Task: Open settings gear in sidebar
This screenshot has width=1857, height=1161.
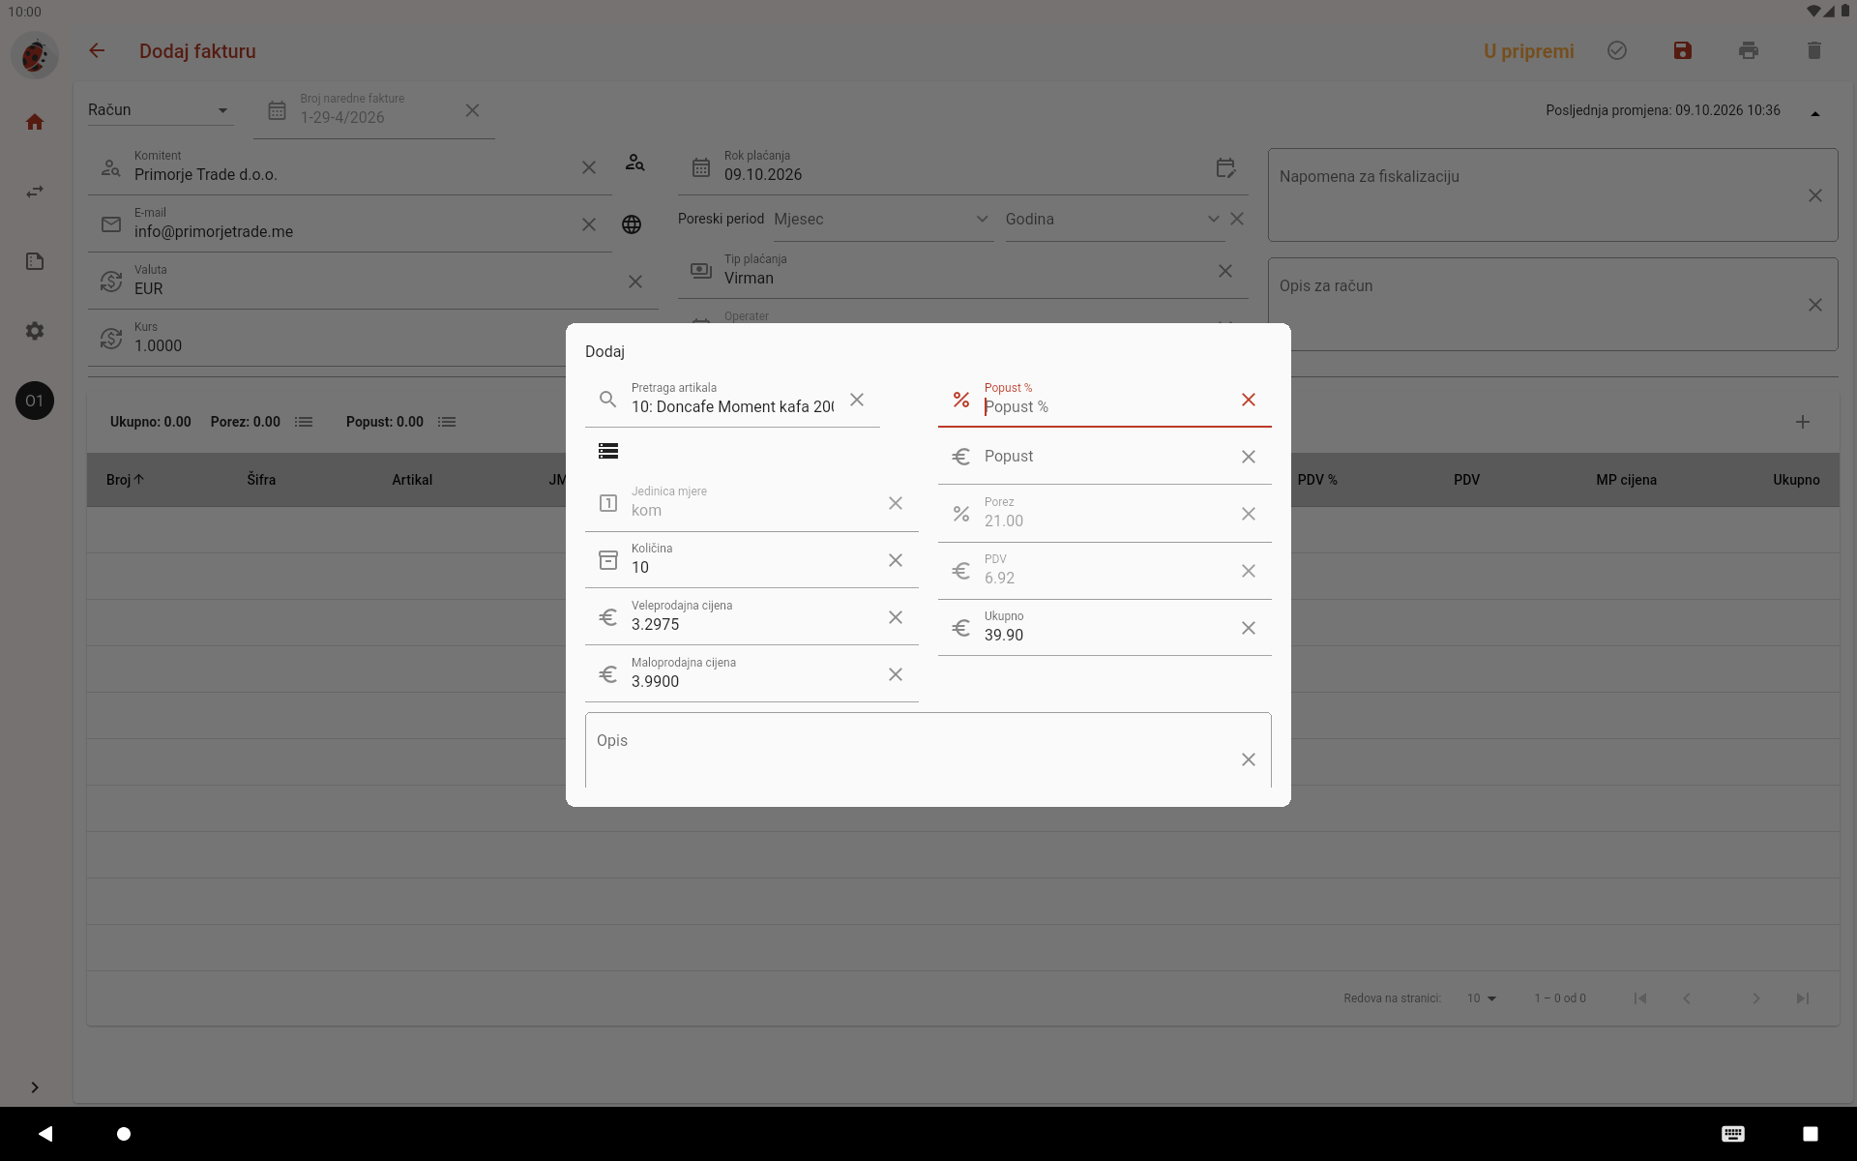Action: (x=35, y=331)
